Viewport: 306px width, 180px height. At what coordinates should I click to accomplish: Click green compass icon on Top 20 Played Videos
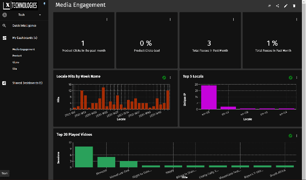coord(290,136)
